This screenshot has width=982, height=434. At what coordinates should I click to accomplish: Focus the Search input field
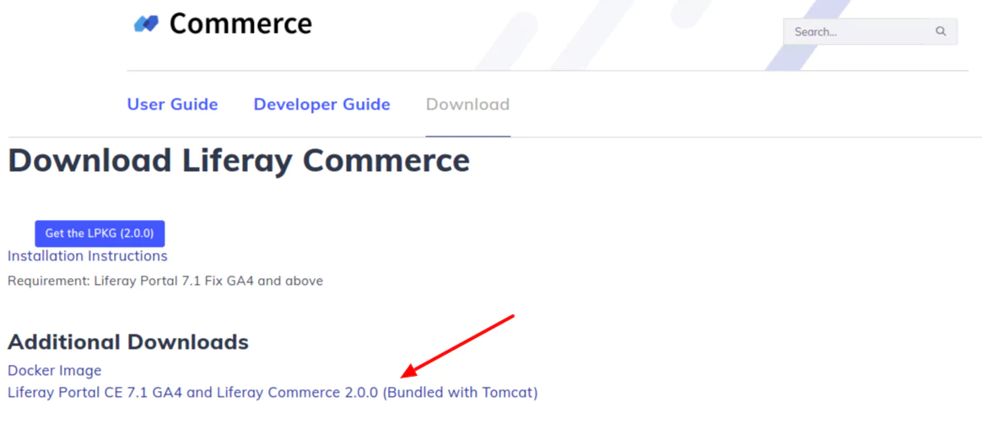point(870,31)
